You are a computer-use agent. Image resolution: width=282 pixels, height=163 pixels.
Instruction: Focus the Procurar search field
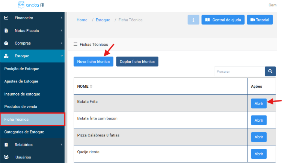tap(239, 71)
